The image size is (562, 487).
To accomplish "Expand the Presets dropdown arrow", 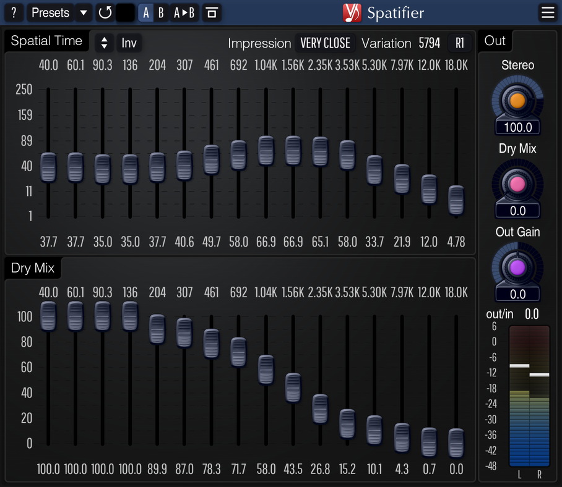I will 84,13.
